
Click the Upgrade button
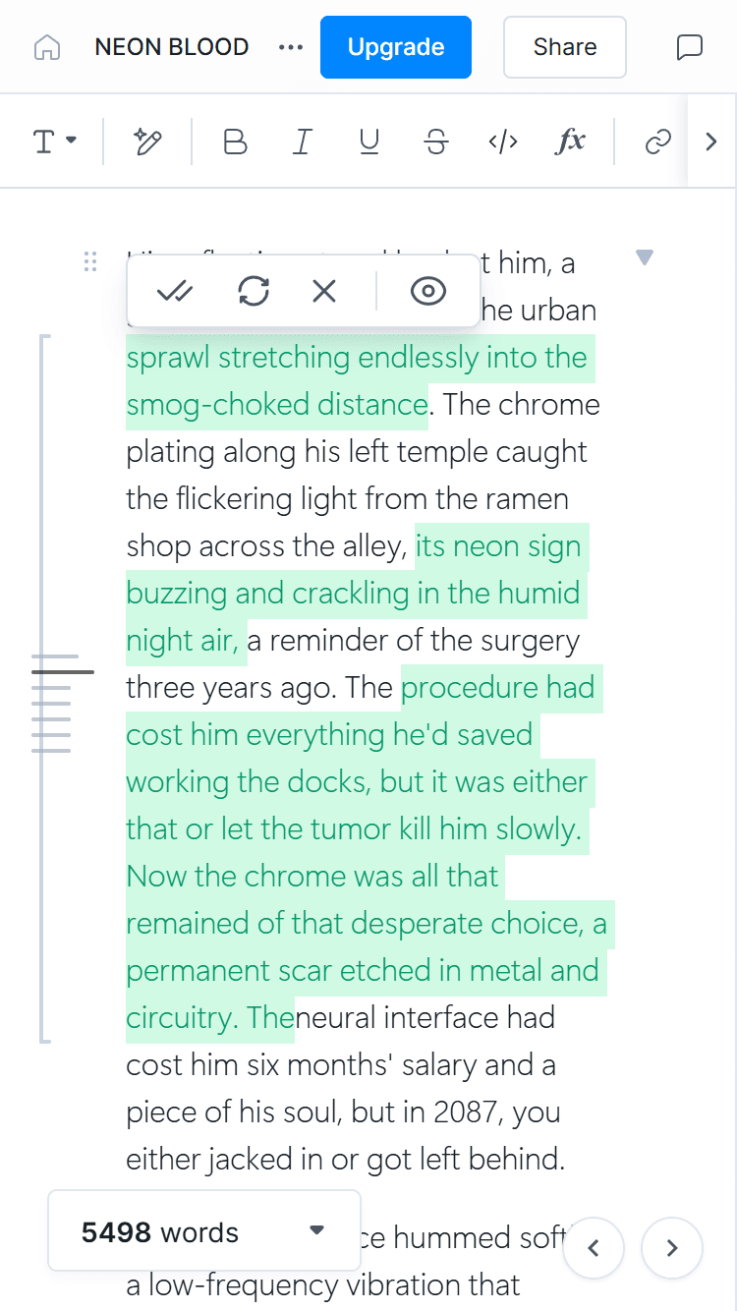pyautogui.click(x=395, y=47)
